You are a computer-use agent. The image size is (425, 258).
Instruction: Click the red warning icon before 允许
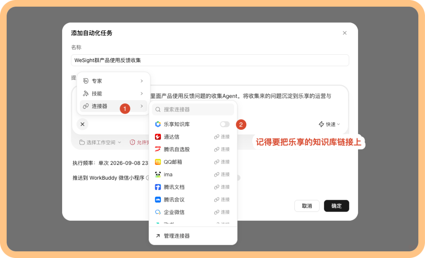132,142
